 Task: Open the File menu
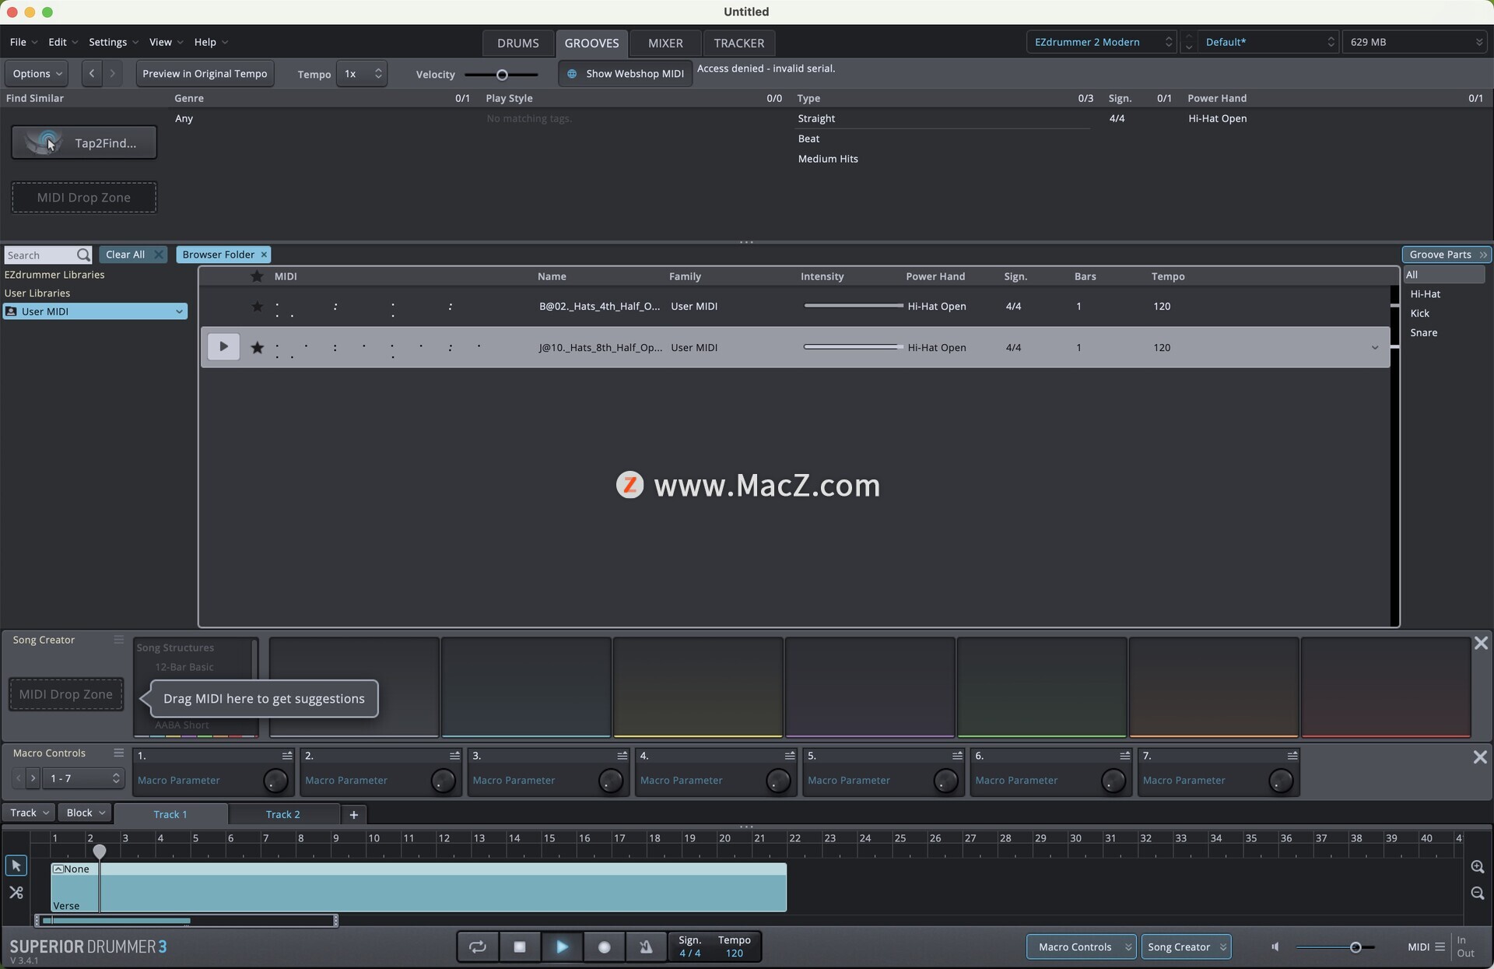[x=23, y=42]
